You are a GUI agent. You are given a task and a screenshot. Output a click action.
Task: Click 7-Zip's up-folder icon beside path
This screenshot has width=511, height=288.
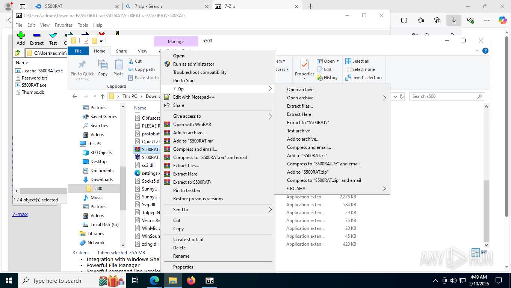coord(17,53)
